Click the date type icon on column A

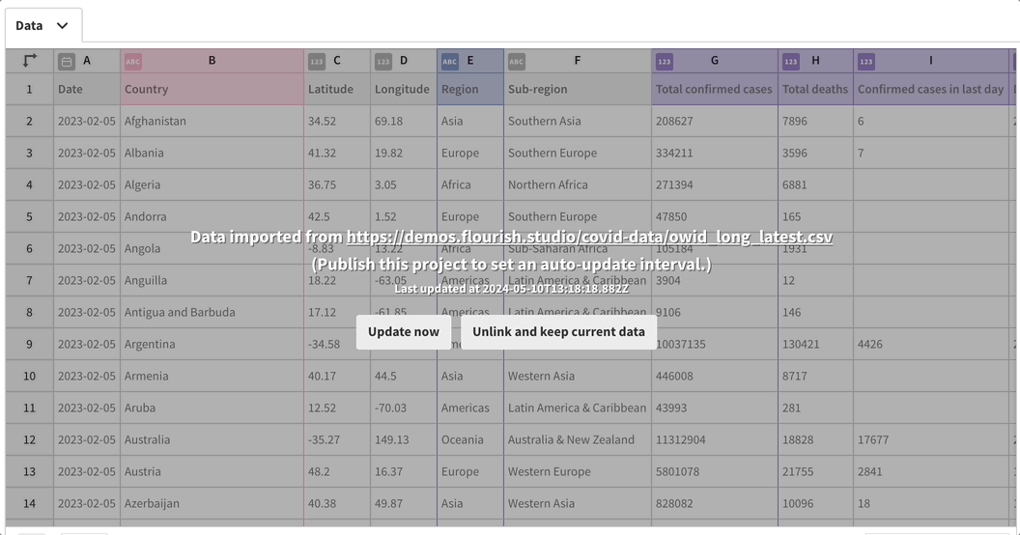click(67, 62)
